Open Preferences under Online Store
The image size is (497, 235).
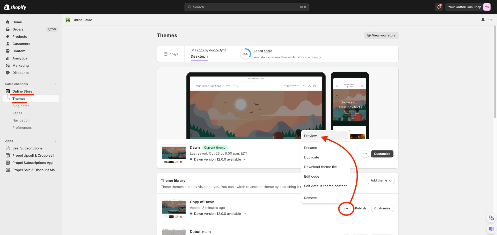point(22,127)
